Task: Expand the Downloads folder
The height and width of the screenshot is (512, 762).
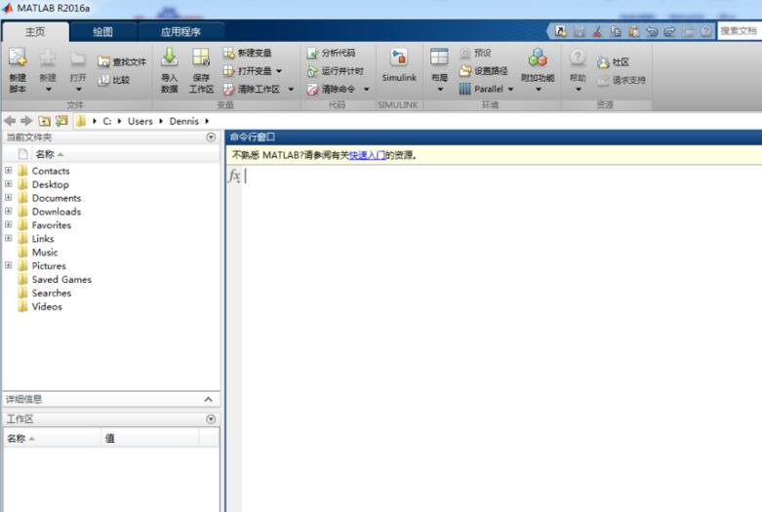Action: click(x=8, y=212)
